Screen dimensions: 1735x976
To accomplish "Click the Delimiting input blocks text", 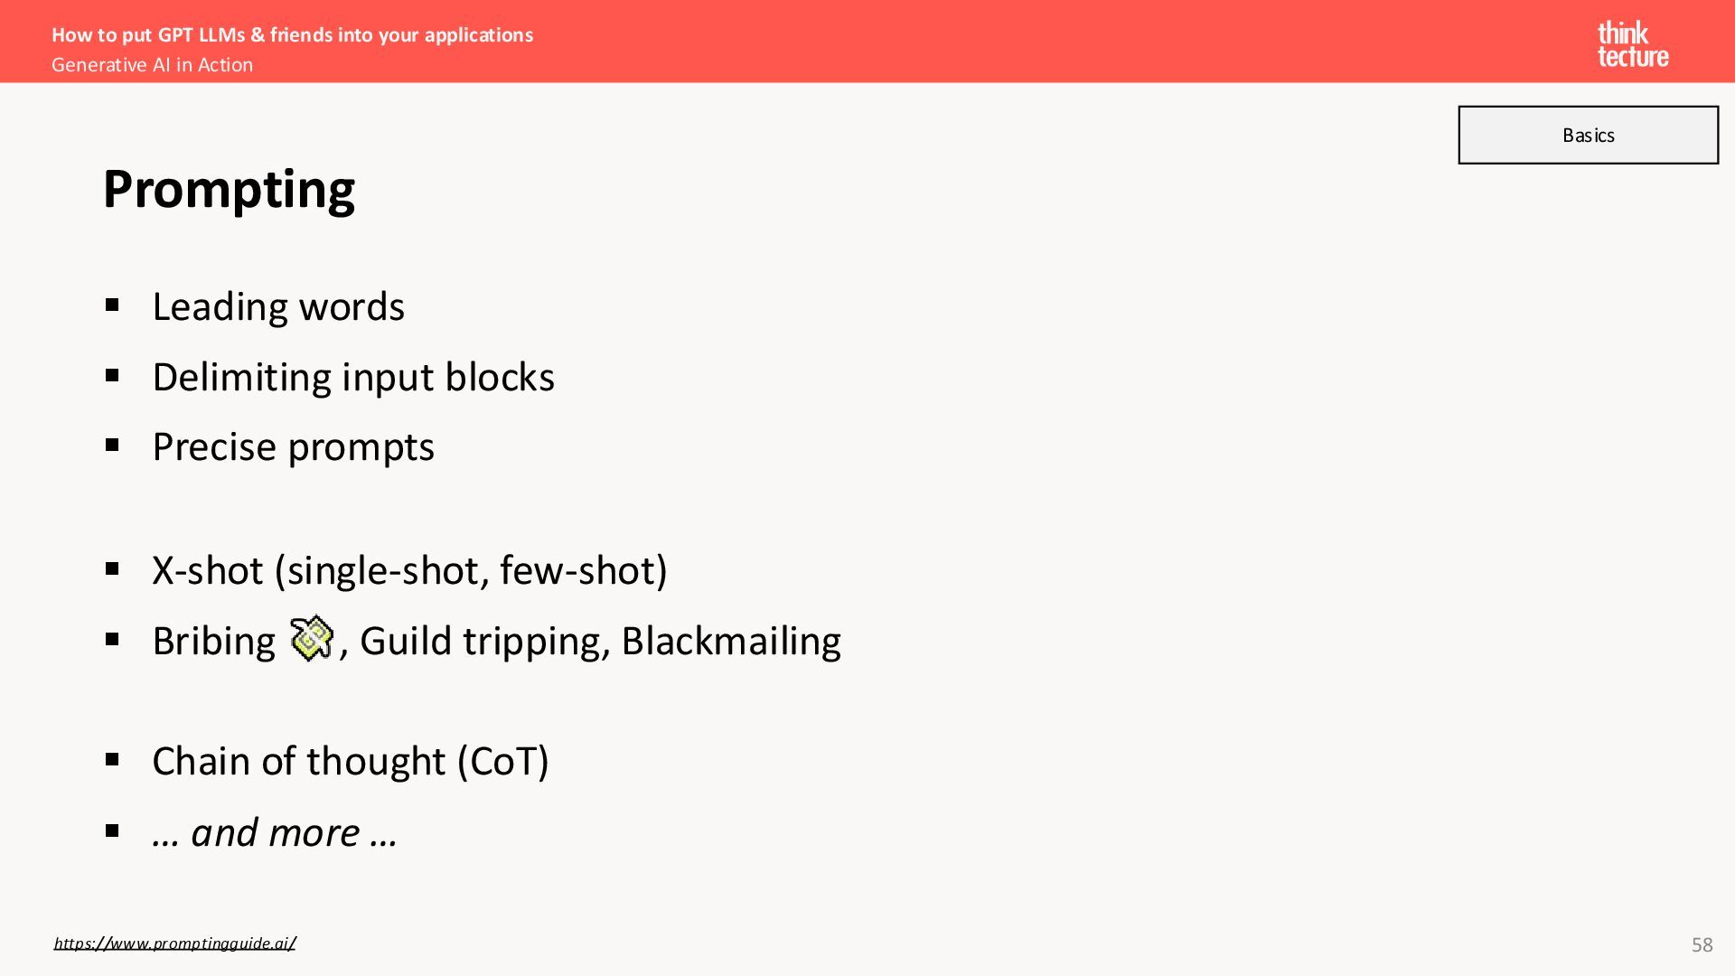I will 353,377.
